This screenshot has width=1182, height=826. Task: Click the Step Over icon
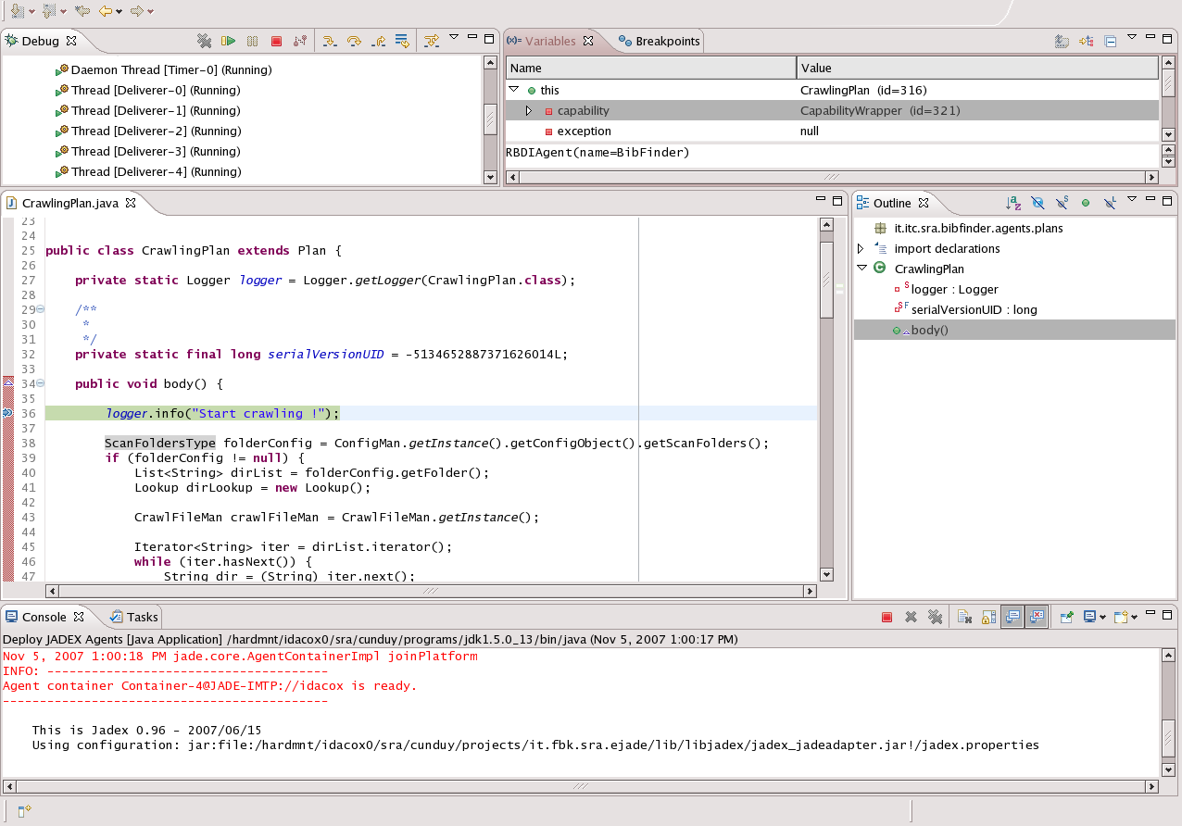[354, 41]
